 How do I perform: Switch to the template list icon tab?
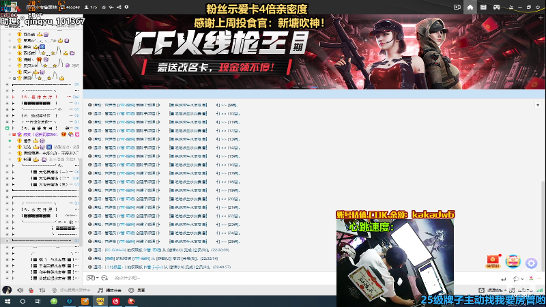(x=483, y=7)
